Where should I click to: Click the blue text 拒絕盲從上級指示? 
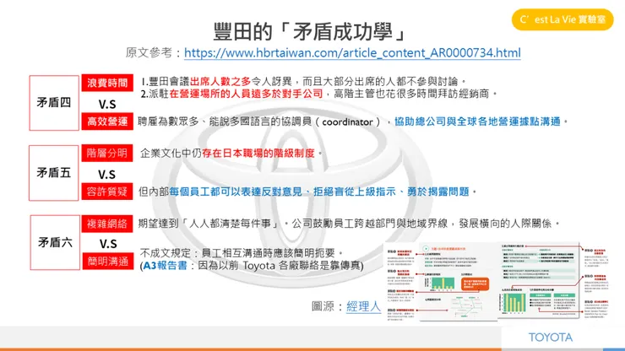tap(355, 192)
